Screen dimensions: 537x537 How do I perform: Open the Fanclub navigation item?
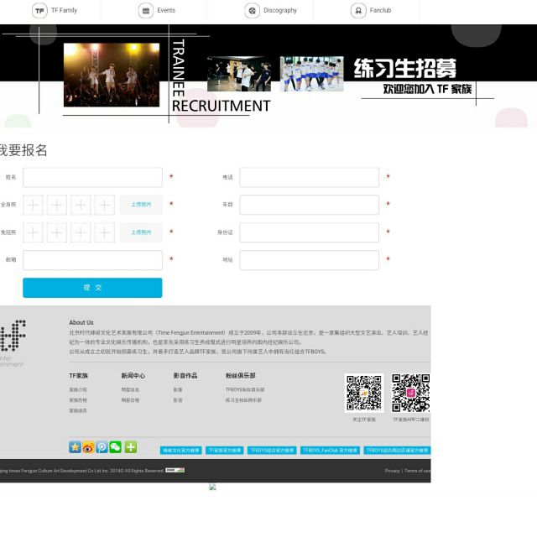point(371,11)
